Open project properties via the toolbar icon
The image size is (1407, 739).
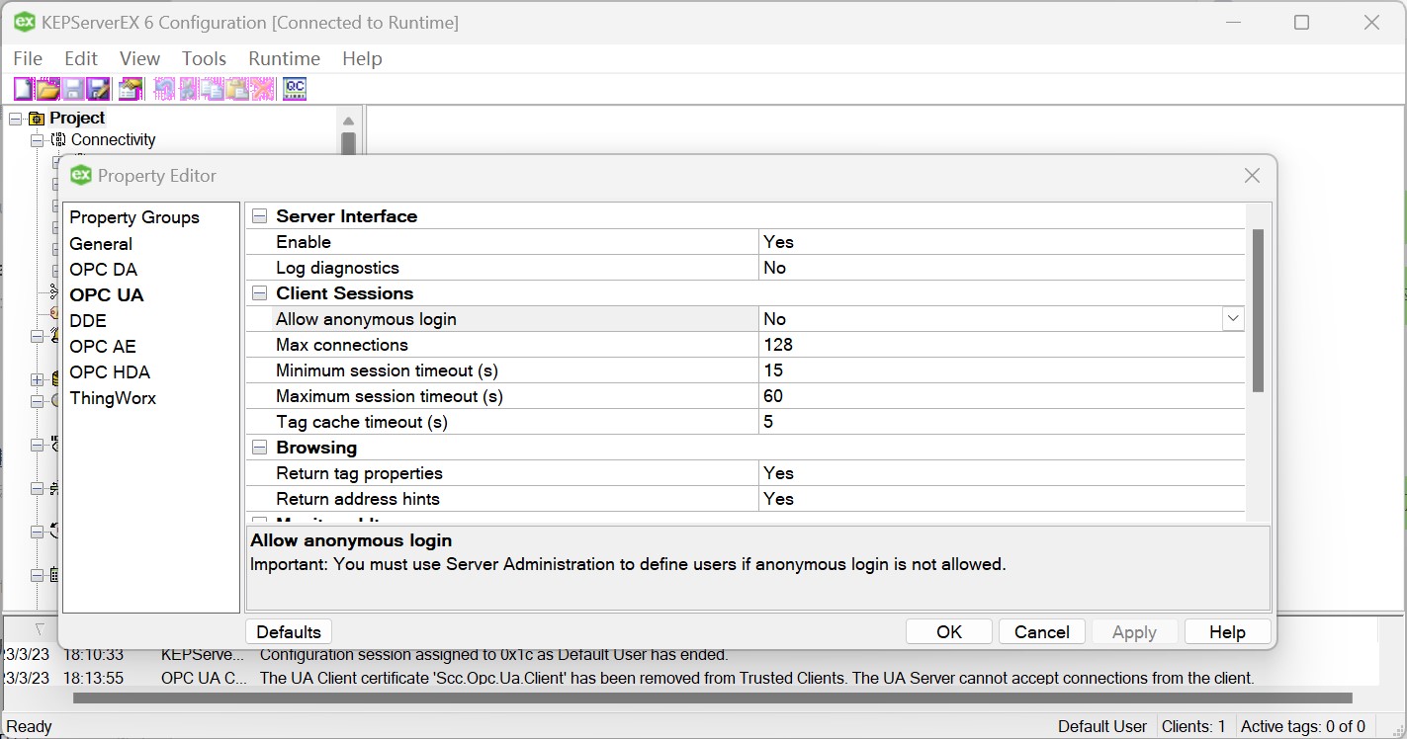pos(130,88)
